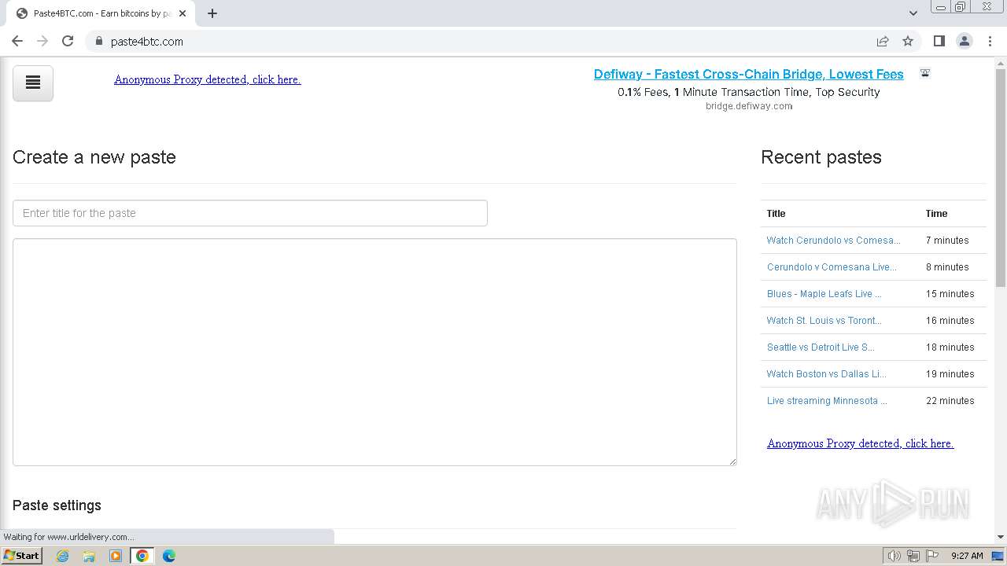1007x566 pixels.
Task: Click the address bar URL paste4btc.com
Action: click(x=147, y=42)
